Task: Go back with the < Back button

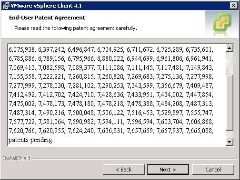Action: 124,170
